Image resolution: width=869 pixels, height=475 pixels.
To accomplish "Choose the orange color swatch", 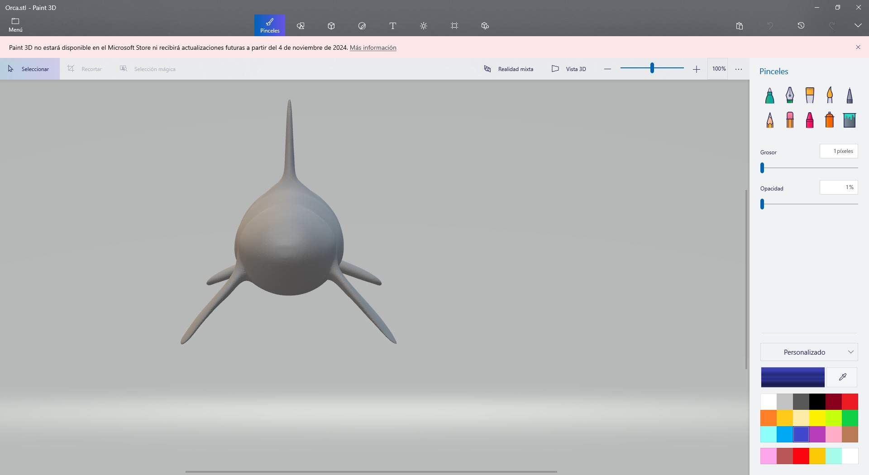I will (769, 418).
